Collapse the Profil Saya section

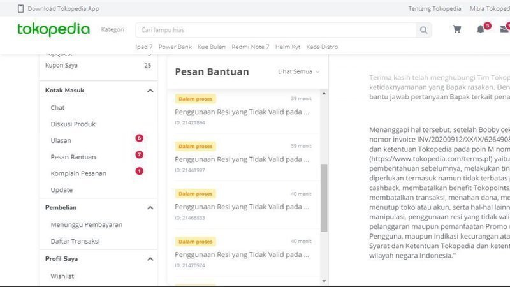[150, 259]
